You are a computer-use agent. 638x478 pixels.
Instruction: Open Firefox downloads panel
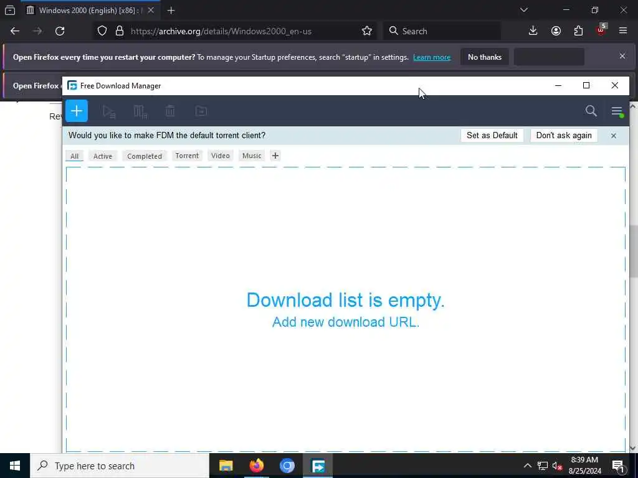click(x=533, y=31)
